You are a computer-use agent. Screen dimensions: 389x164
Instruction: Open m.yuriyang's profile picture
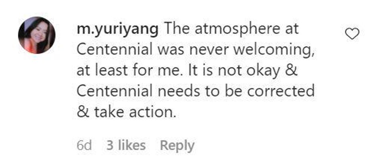pyautogui.click(x=37, y=35)
